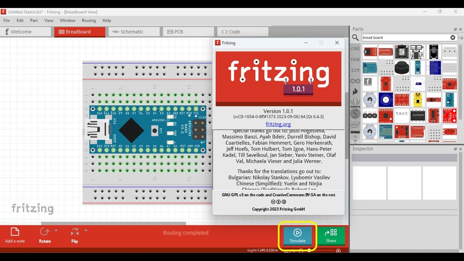Click the Rotate icon
Image resolution: width=464 pixels, height=261 pixels.
pos(45,232)
